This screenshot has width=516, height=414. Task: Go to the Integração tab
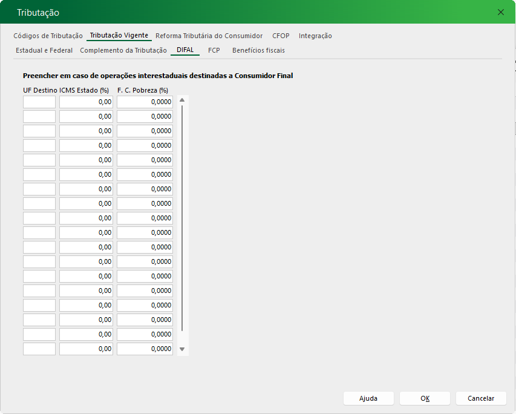(315, 36)
